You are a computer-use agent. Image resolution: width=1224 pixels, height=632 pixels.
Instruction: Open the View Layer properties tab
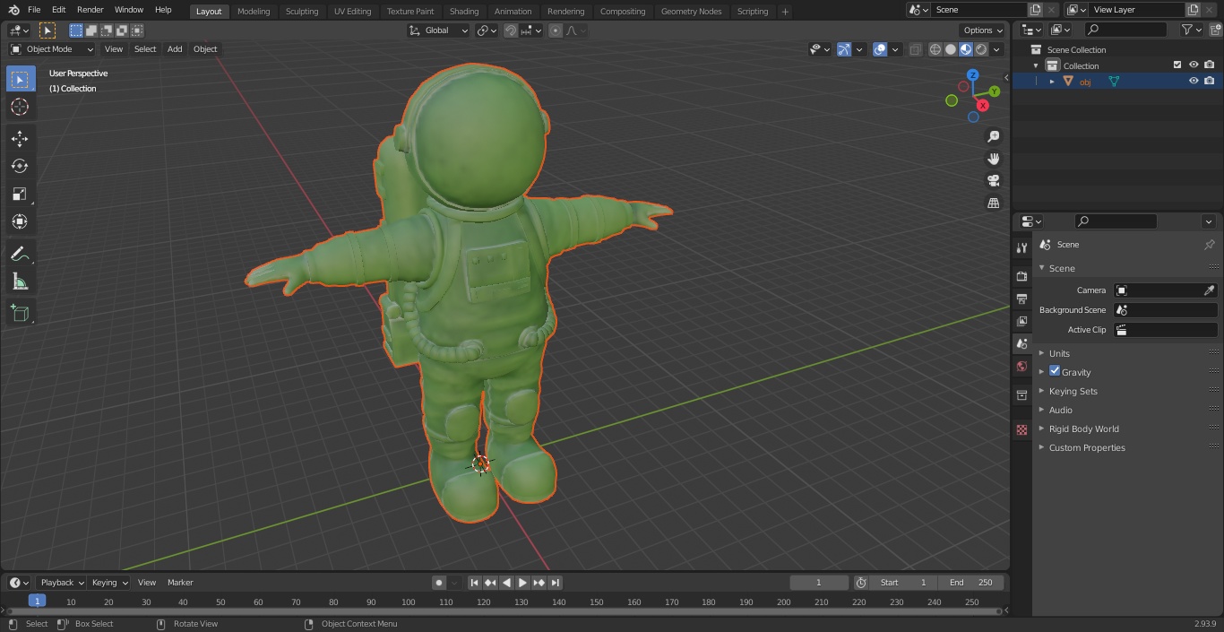(1021, 321)
